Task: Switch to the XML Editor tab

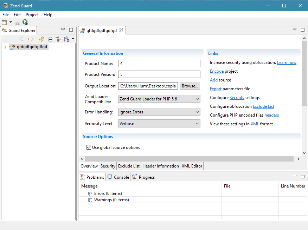Action: click(x=192, y=166)
